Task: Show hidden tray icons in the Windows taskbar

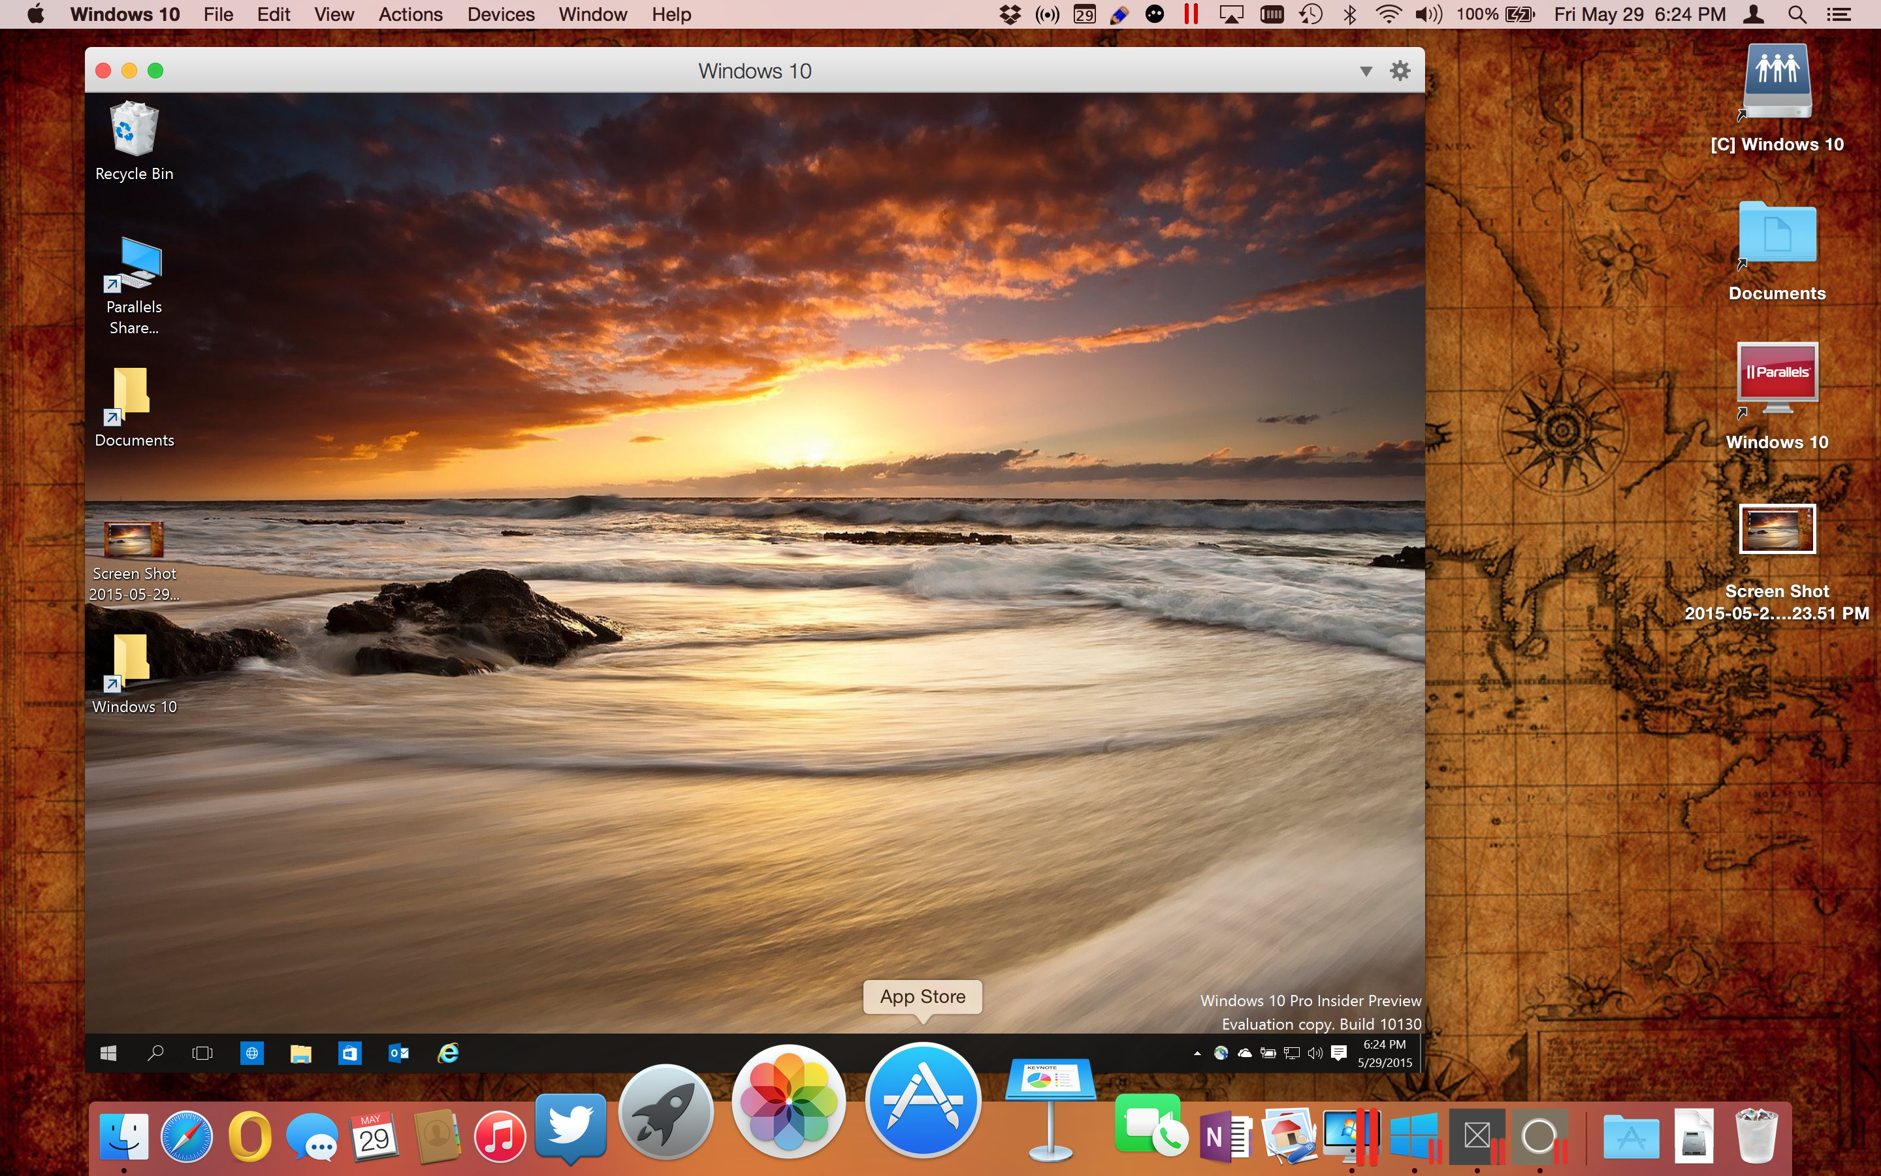Action: tap(1197, 1054)
